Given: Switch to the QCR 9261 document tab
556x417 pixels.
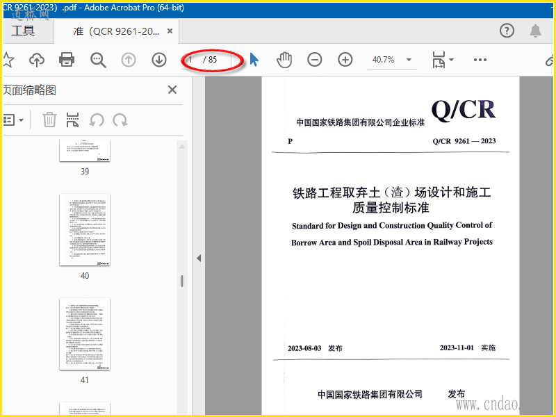Looking at the screenshot, I should tap(117, 31).
